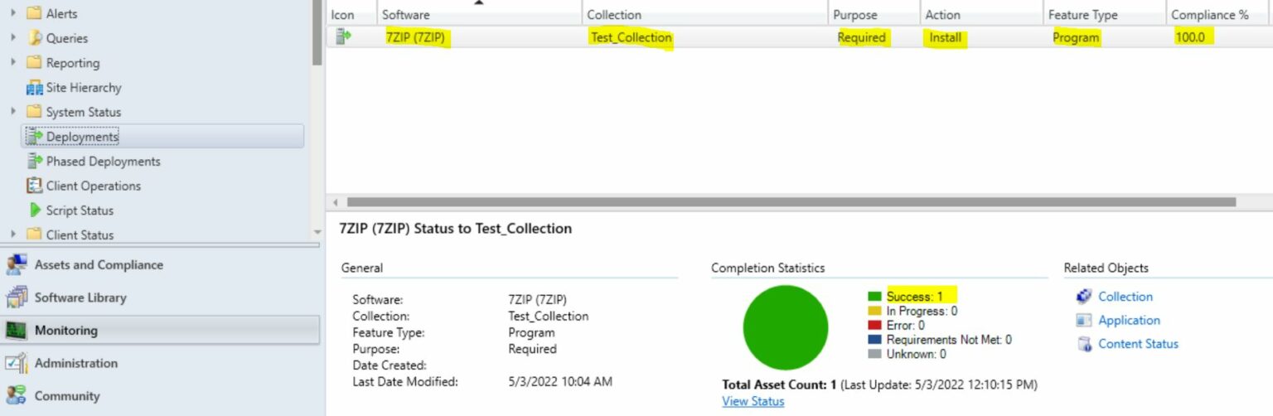
Task: Click the Software Library workspace icon
Action: click(x=17, y=297)
